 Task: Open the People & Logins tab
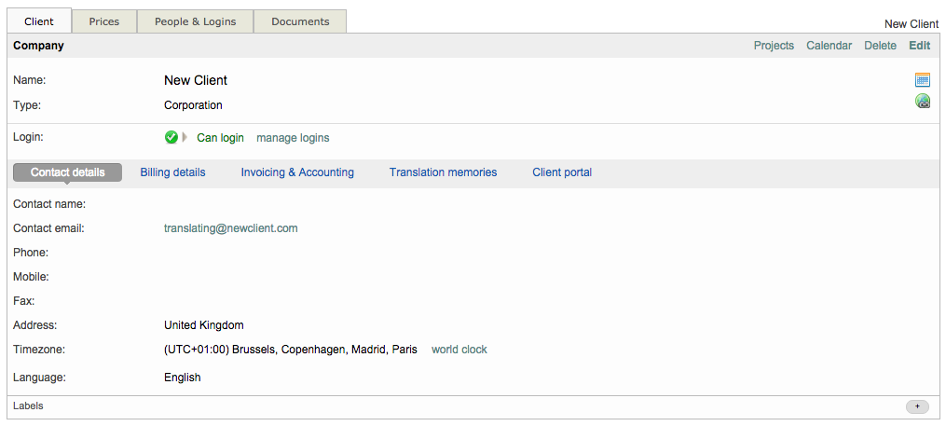pyautogui.click(x=195, y=21)
